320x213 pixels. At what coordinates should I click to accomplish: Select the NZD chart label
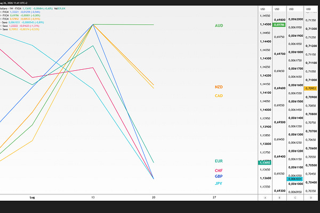(219, 87)
